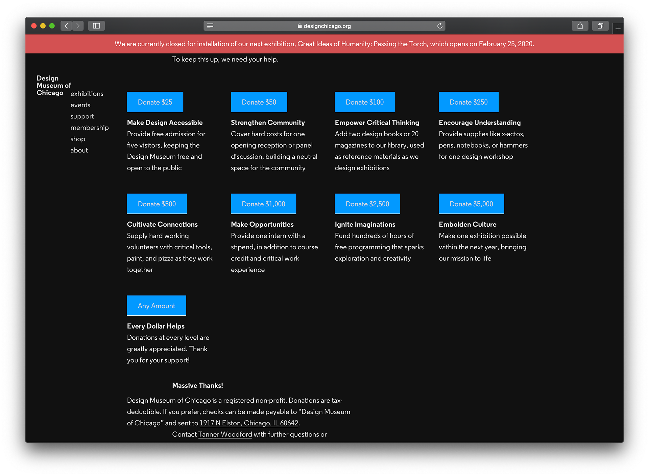Image resolution: width=649 pixels, height=476 pixels.
Task: Click the Donate $2,500 button
Action: pos(367,204)
